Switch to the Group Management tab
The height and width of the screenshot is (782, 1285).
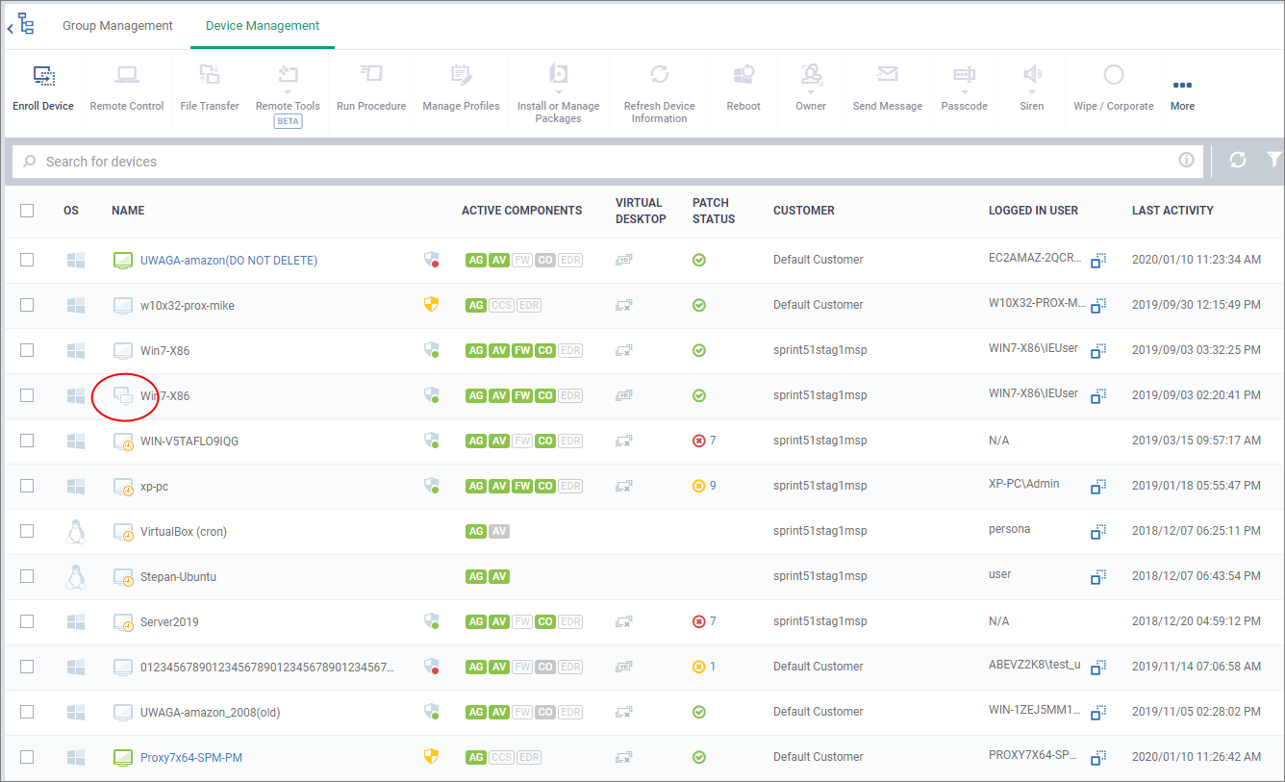pyautogui.click(x=117, y=26)
